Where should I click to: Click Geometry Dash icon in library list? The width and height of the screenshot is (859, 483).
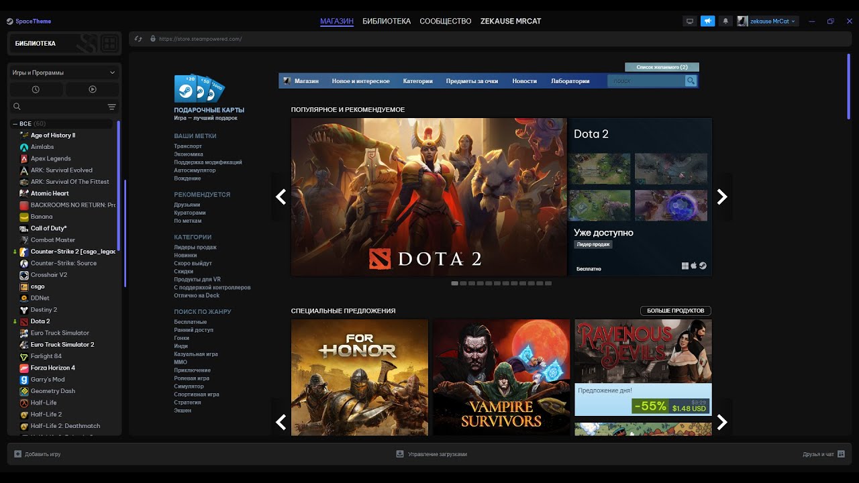tap(24, 391)
